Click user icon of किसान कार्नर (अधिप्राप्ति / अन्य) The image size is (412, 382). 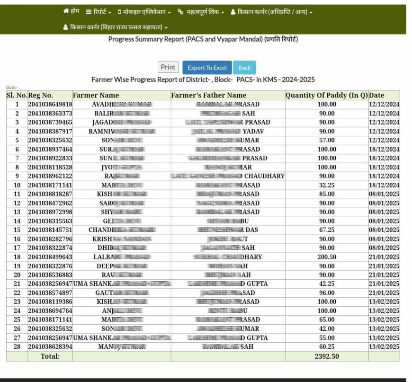(233, 12)
